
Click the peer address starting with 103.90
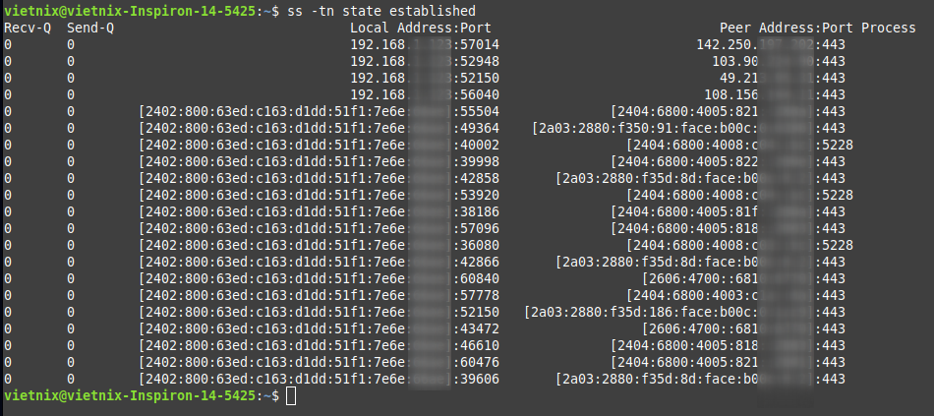(771, 61)
